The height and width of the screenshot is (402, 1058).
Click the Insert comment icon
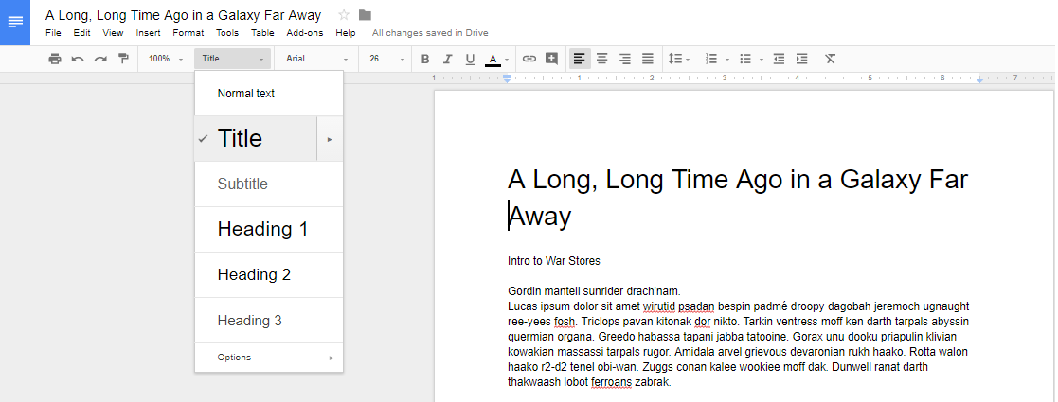[551, 59]
